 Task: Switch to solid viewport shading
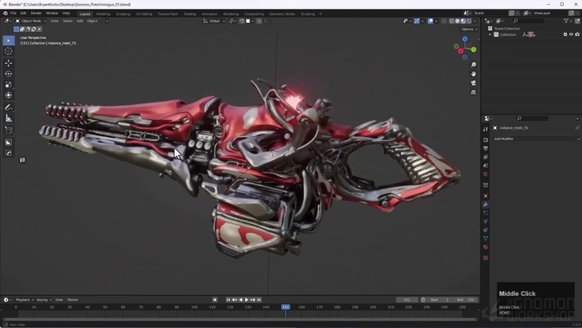[457, 21]
